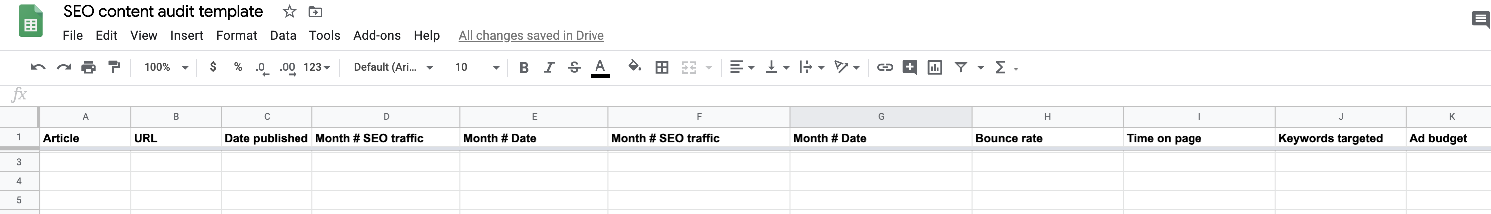
Task: Open the Default Arial font dropdown
Action: pyautogui.click(x=393, y=67)
